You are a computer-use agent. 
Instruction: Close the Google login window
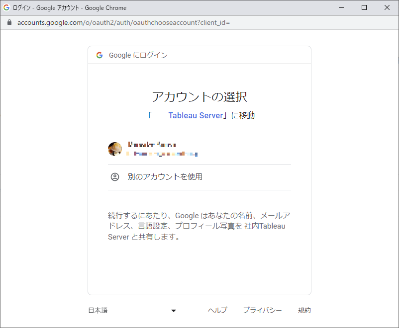[x=388, y=7]
